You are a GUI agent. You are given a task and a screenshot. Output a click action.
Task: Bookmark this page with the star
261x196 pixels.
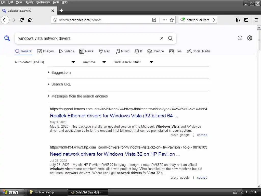tap(172, 20)
